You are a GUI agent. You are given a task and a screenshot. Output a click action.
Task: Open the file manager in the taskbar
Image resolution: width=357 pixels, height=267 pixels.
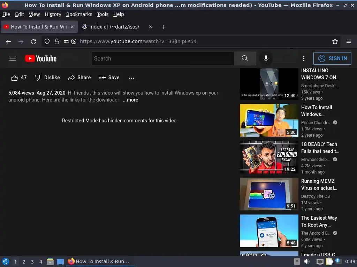click(x=50, y=261)
